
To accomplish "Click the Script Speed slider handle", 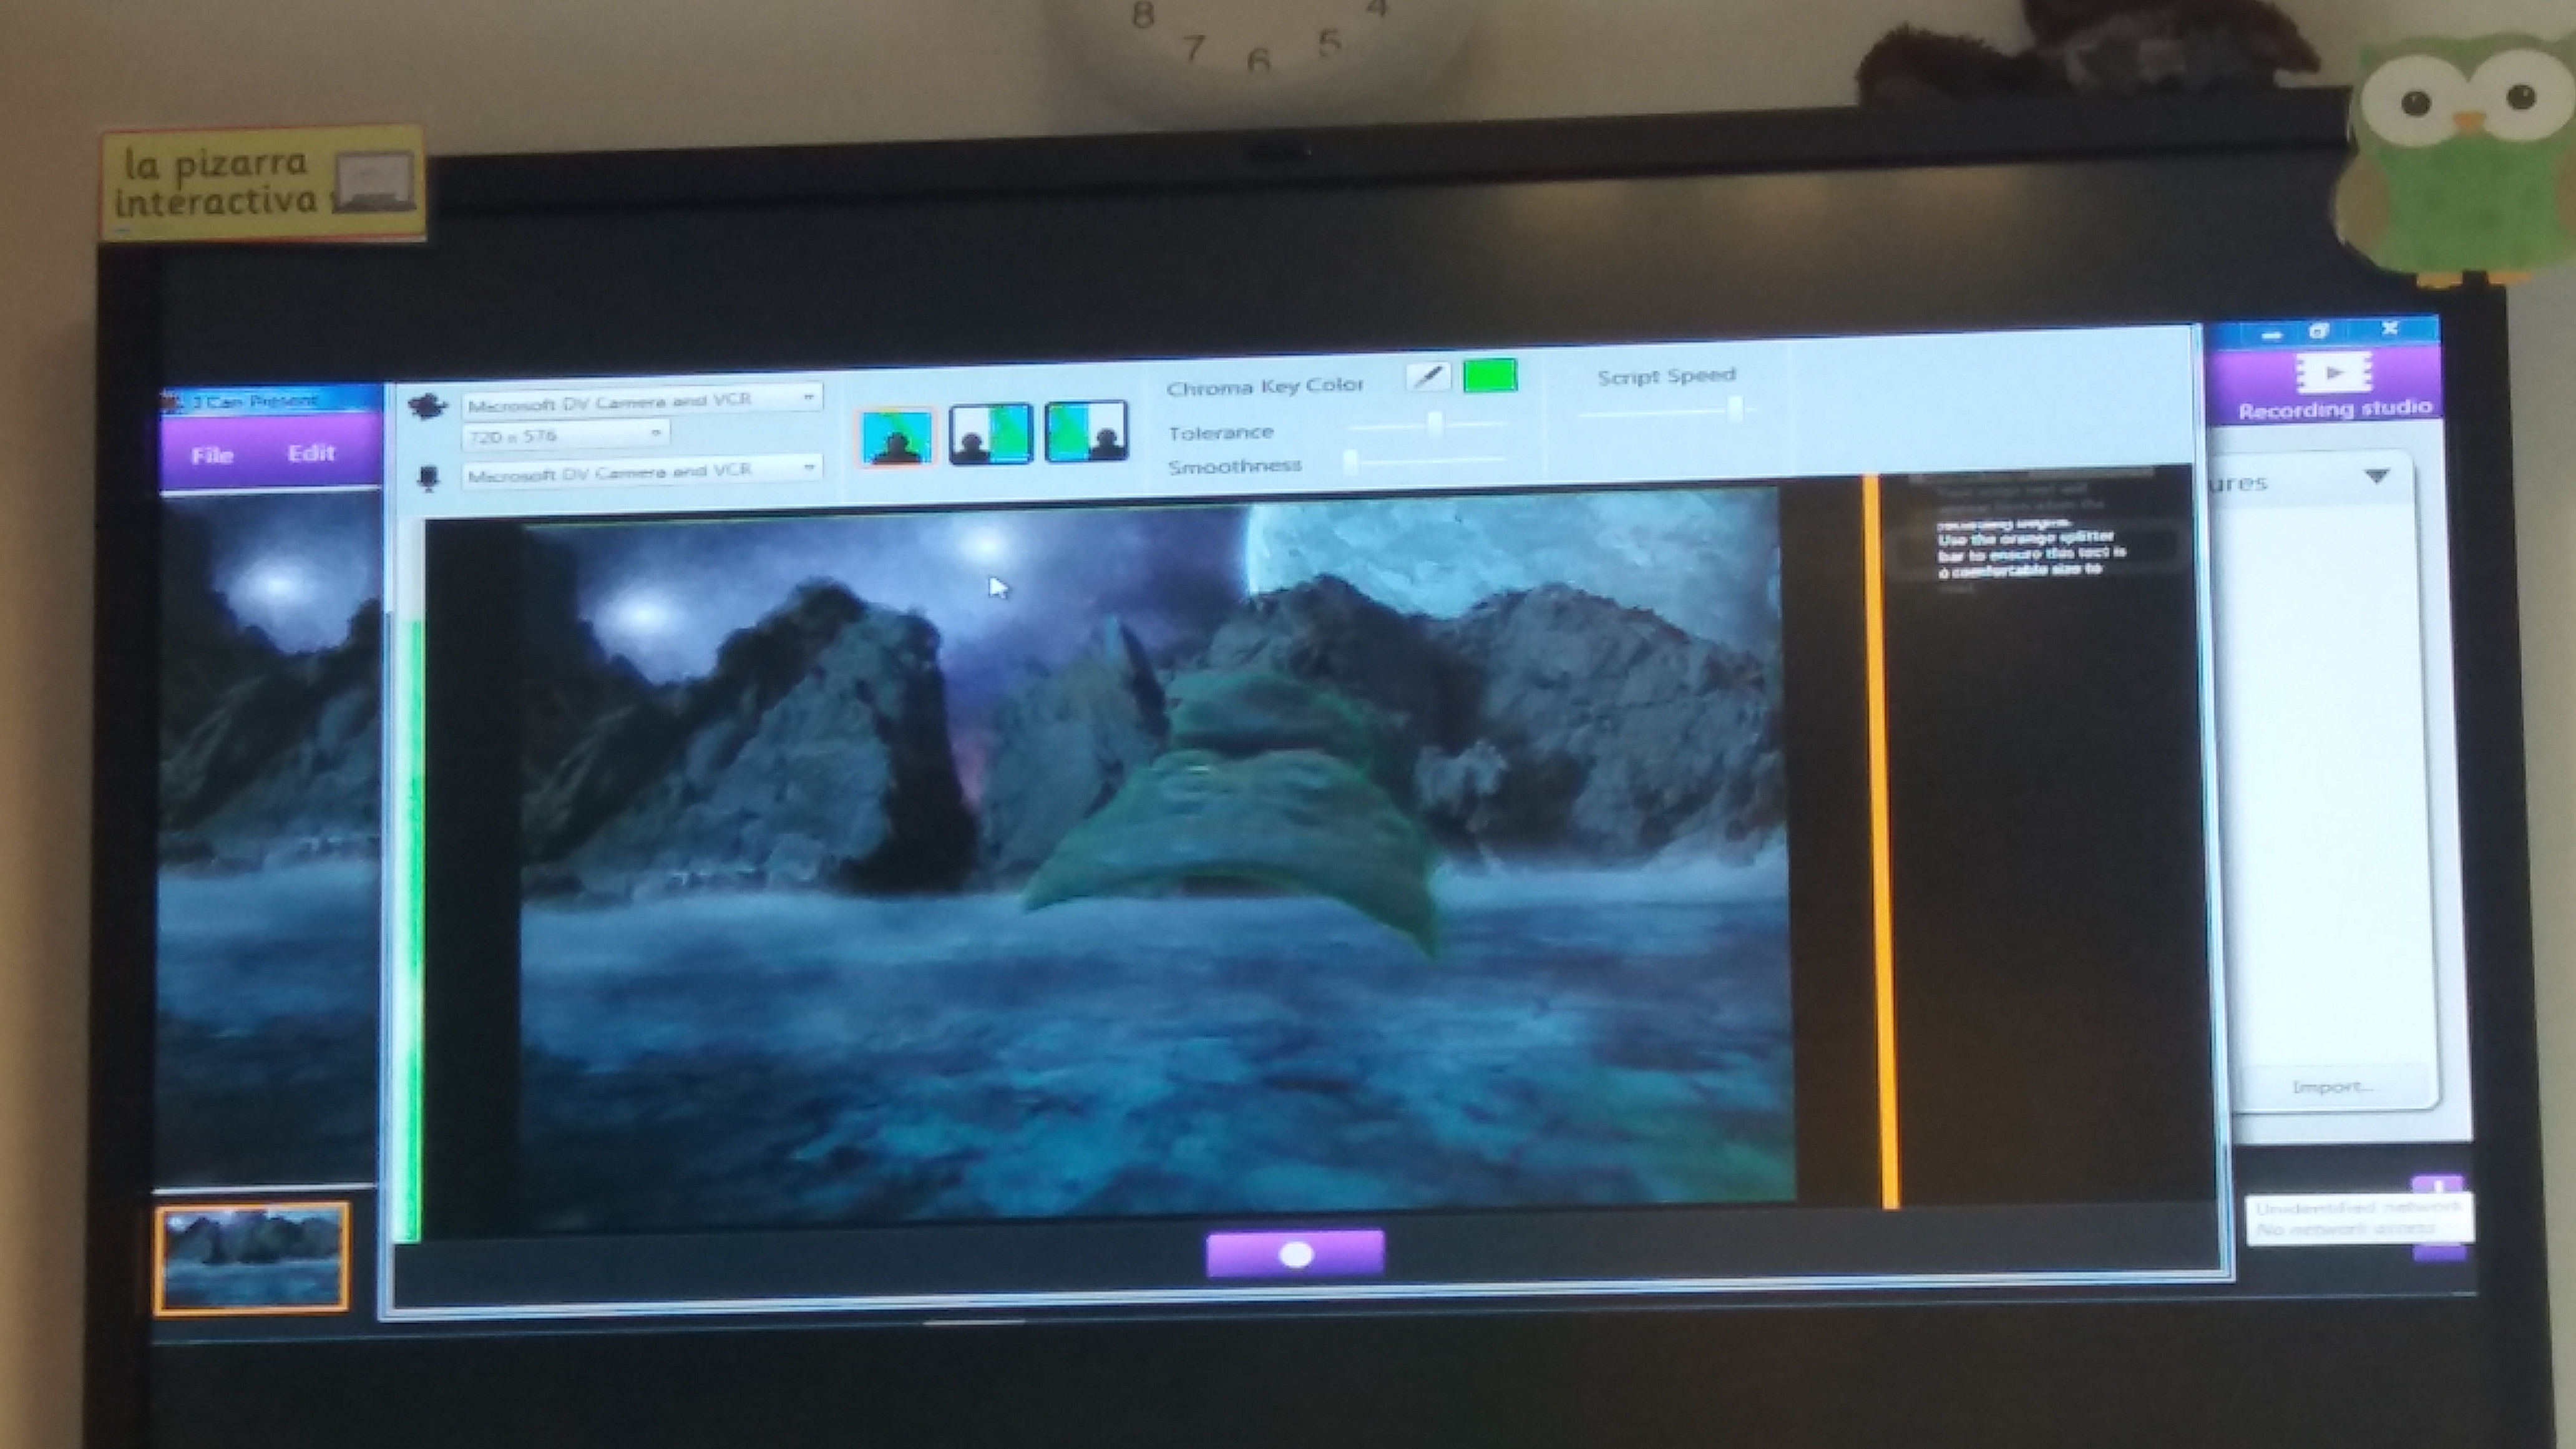I will point(1736,409).
